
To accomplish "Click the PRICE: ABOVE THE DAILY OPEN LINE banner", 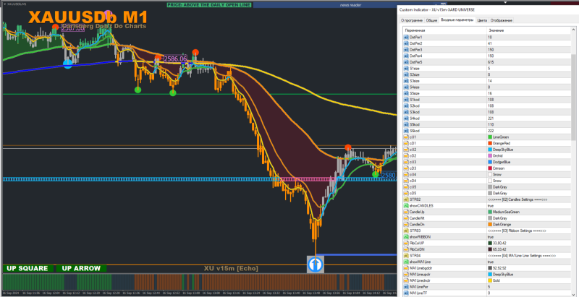I will (209, 5).
